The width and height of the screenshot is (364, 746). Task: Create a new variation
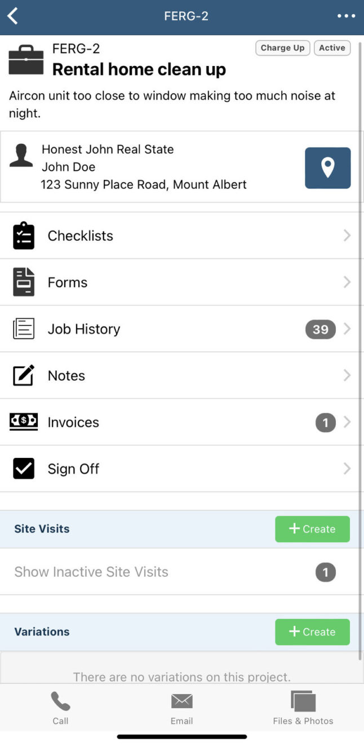pos(312,632)
